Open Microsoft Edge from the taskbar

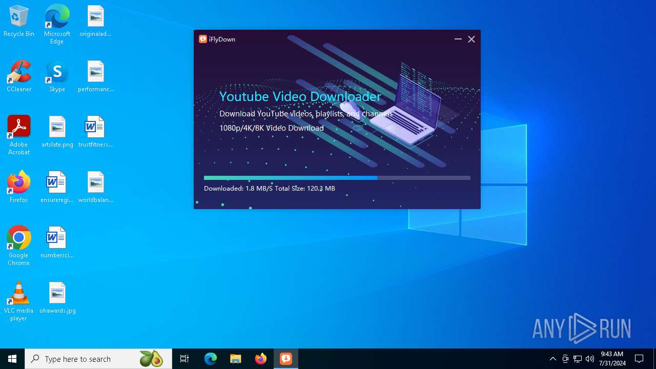pos(211,359)
